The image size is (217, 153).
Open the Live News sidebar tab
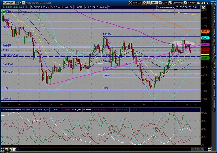tap(214, 104)
